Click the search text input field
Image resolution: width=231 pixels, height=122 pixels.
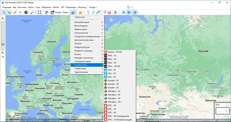tap(112, 7)
